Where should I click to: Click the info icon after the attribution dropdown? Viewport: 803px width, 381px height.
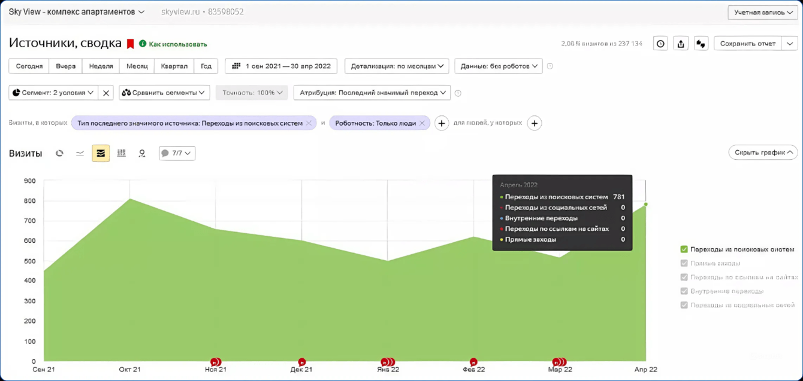coord(458,93)
